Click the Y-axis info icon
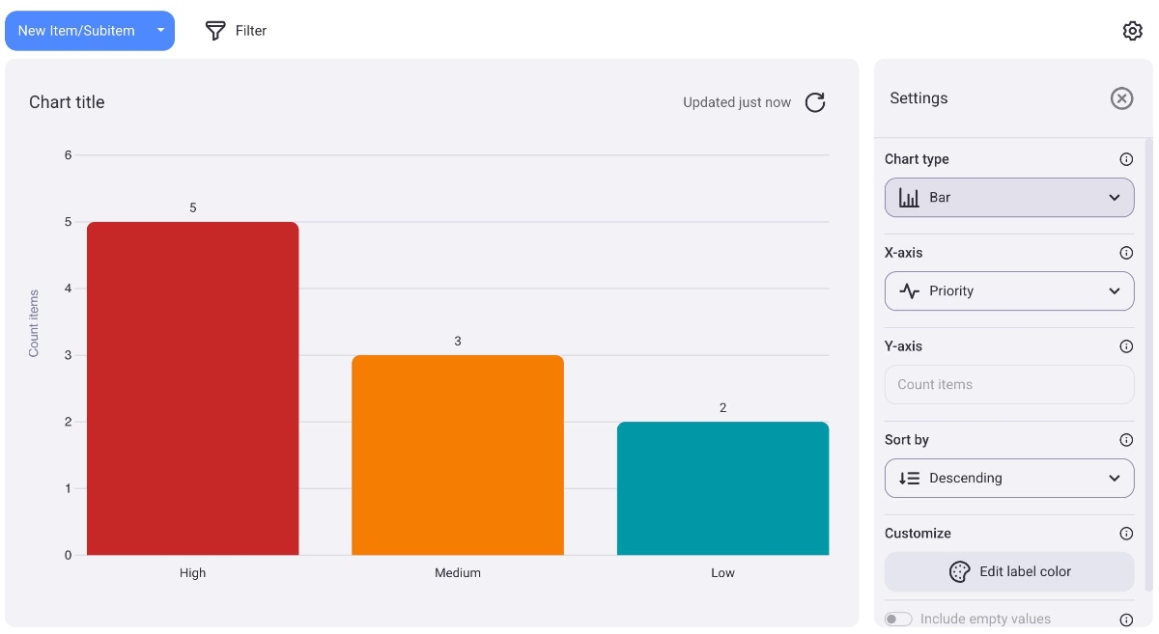This screenshot has height=634, width=1159. pyautogui.click(x=1125, y=346)
